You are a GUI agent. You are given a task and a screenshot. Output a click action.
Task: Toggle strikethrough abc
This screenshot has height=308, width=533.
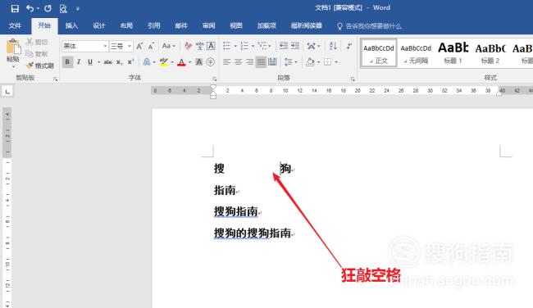point(108,61)
